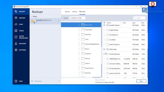
Task: Check the Virtual Machines checkbox
Action: (104, 54)
